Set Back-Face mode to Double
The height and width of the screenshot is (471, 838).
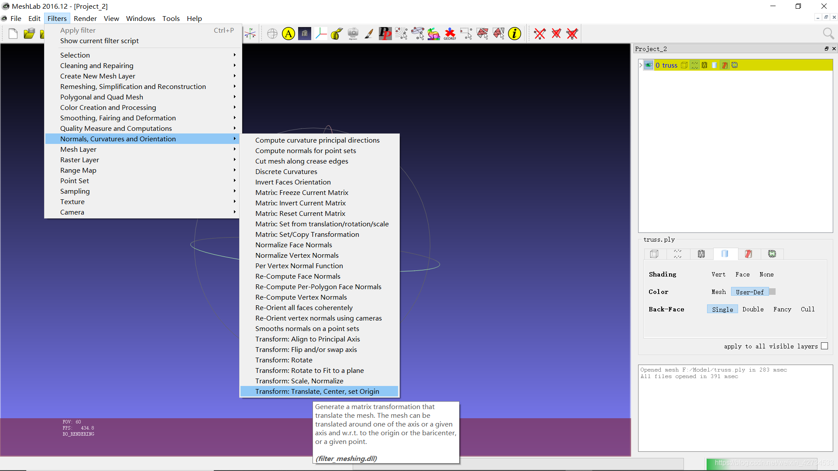click(x=753, y=309)
